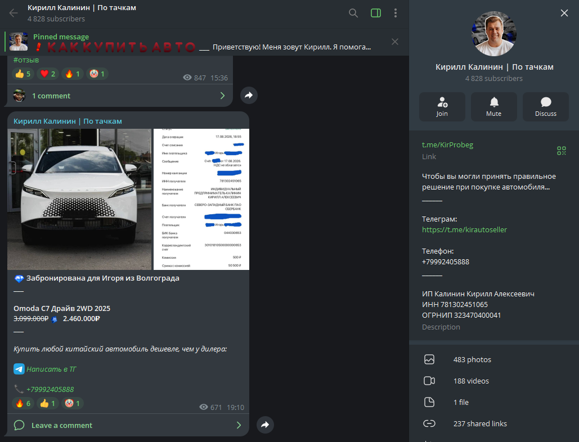
Task: Click the struck-through price 3.099.000₽
Action: tap(30, 318)
